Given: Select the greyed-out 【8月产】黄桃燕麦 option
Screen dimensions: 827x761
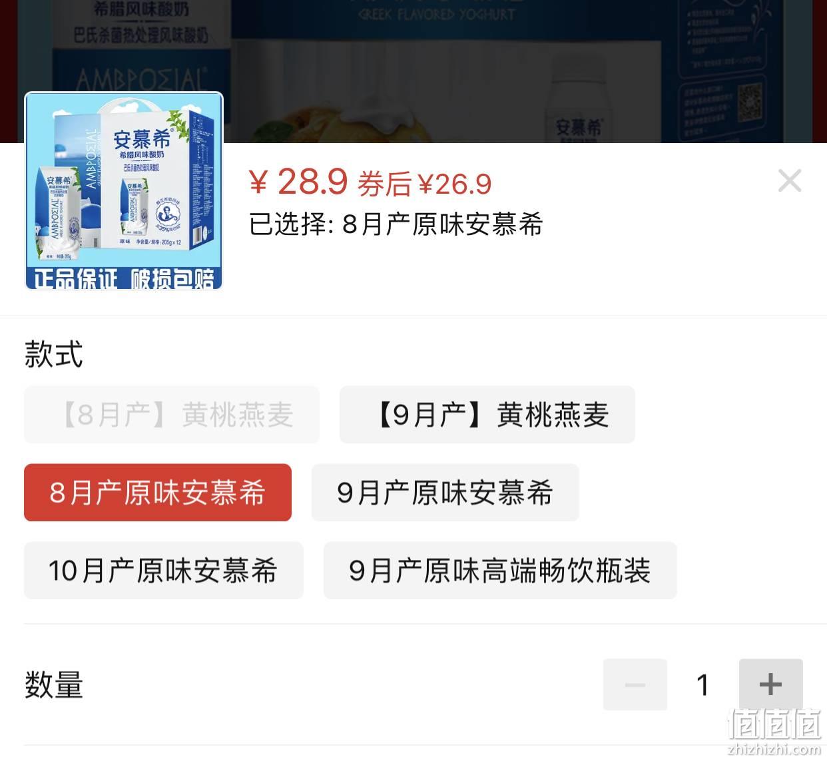Looking at the screenshot, I should [x=172, y=414].
